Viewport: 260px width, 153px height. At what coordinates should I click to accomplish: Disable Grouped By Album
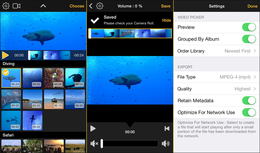point(249,39)
